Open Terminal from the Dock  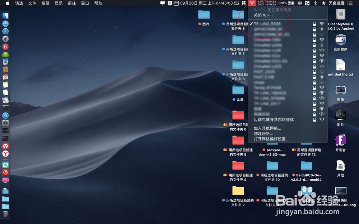pyautogui.click(x=5, y=138)
